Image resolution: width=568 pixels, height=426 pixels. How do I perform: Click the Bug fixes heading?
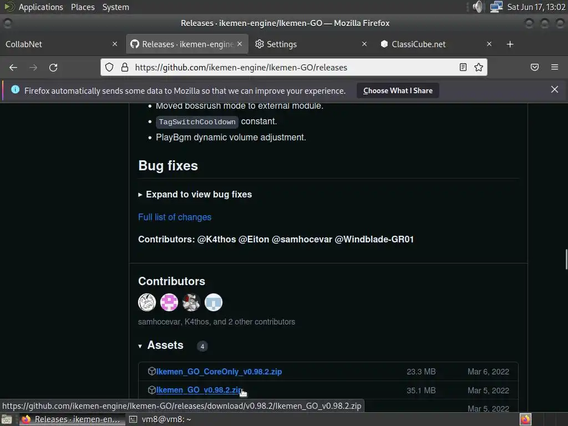(168, 165)
